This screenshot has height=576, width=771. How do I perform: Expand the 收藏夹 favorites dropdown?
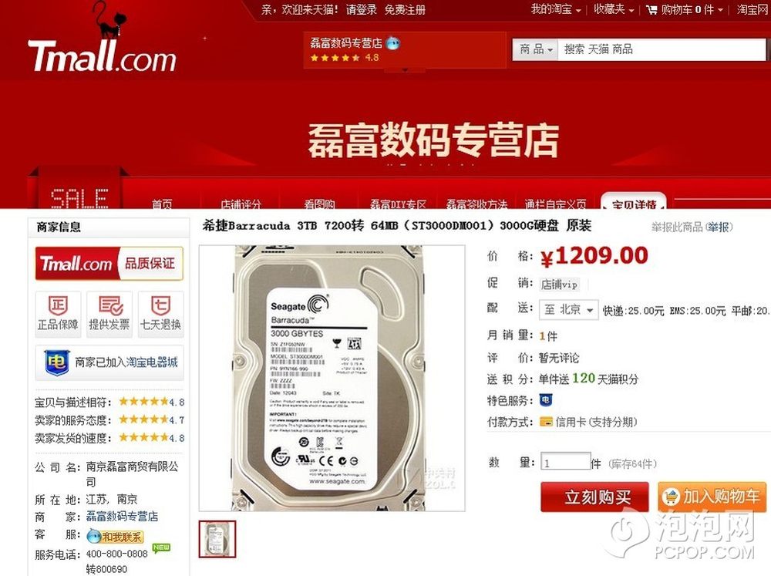614,9
